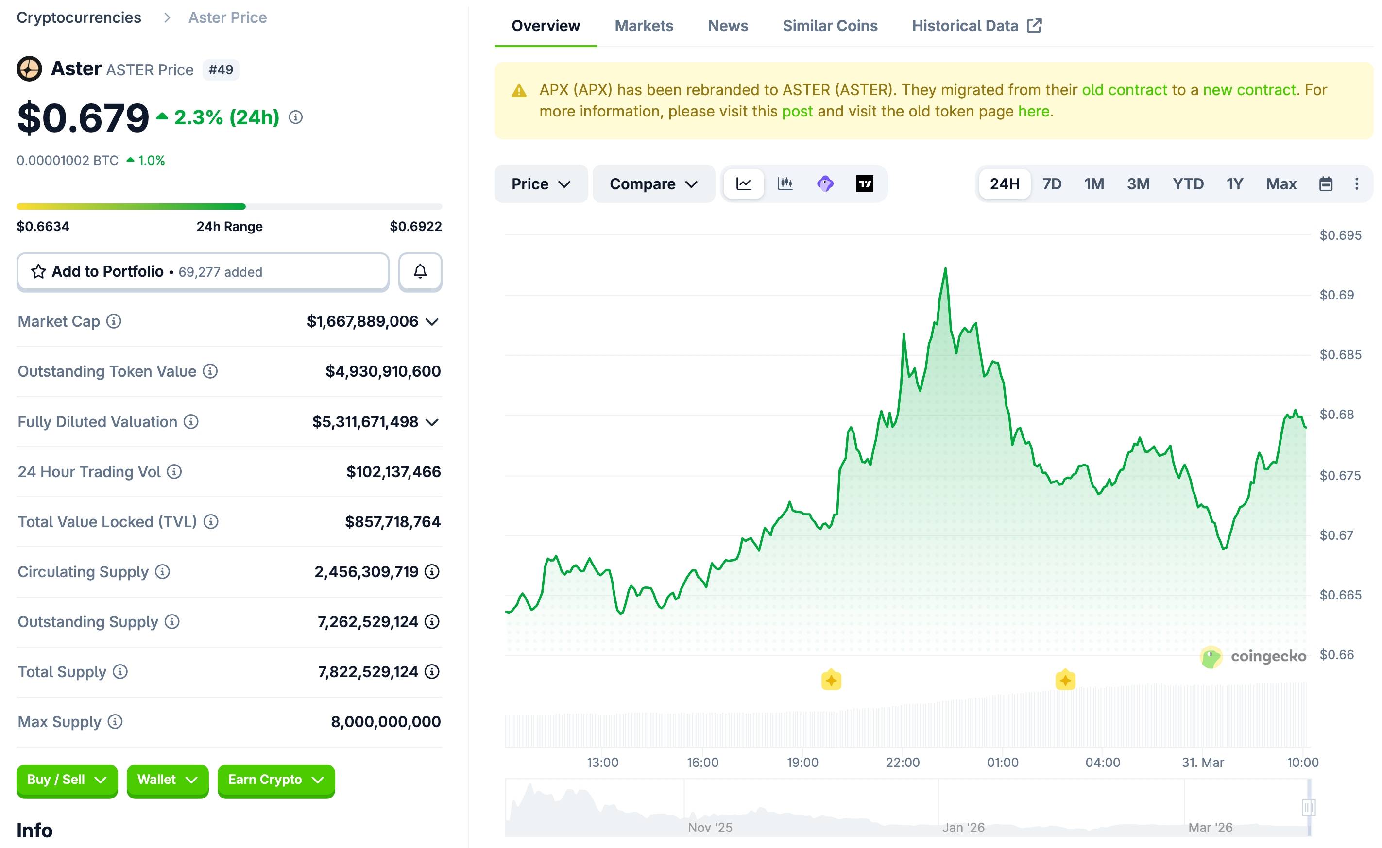Open the three-dot chart options icon
The image size is (1382, 848).
tap(1357, 183)
